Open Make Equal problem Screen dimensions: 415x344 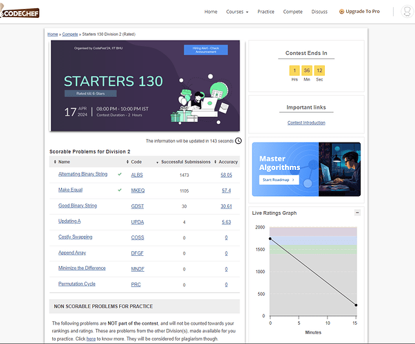click(x=70, y=190)
